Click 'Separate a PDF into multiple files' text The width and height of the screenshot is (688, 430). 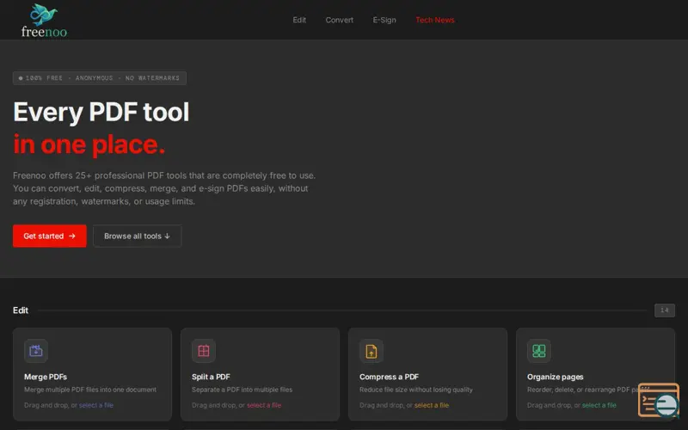click(x=242, y=390)
